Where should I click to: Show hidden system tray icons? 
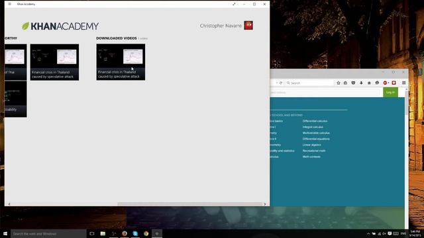tap(368, 233)
